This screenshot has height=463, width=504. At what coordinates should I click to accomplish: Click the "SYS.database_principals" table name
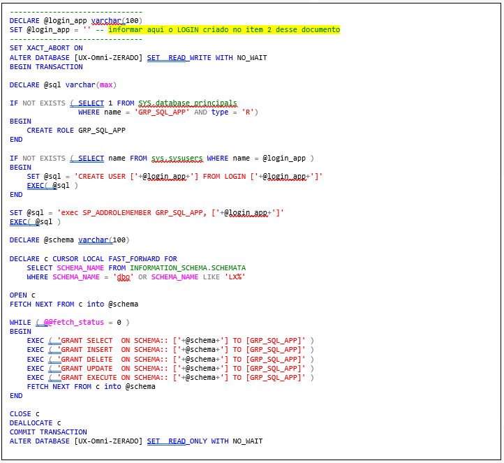[188, 103]
